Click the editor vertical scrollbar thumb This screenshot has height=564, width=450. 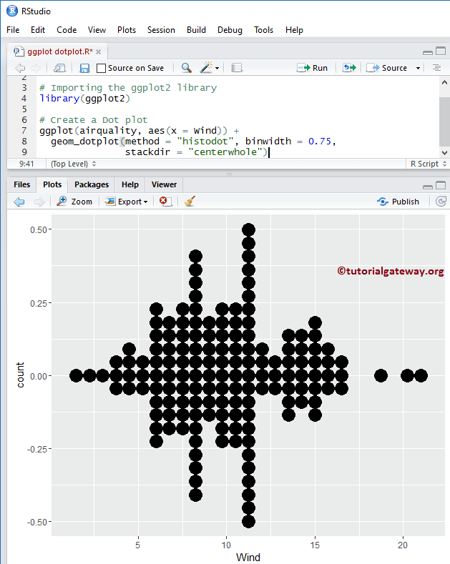tap(444, 122)
